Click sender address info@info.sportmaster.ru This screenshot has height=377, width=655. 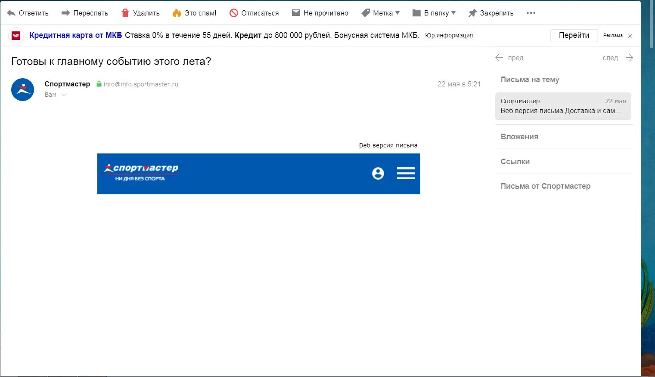click(141, 84)
